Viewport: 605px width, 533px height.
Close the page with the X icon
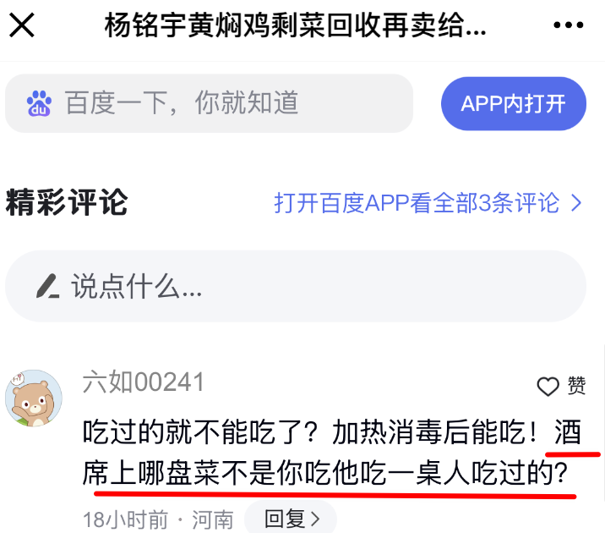[x=22, y=25]
